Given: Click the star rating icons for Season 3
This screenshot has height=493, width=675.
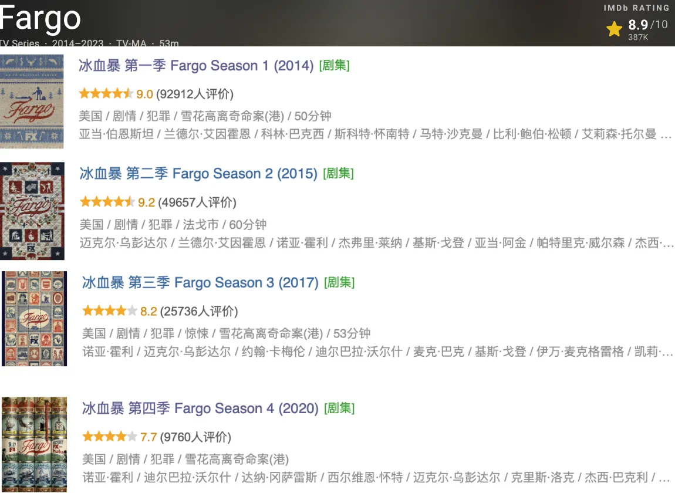Looking at the screenshot, I should pos(109,310).
